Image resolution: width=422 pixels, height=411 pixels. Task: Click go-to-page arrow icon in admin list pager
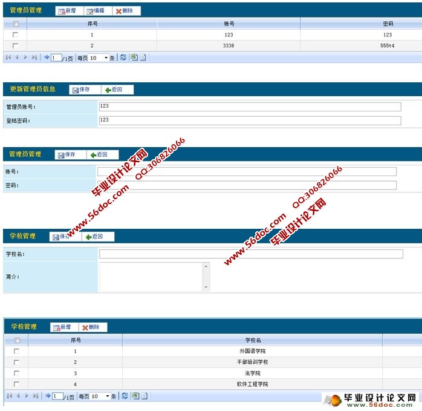[x=47, y=58]
